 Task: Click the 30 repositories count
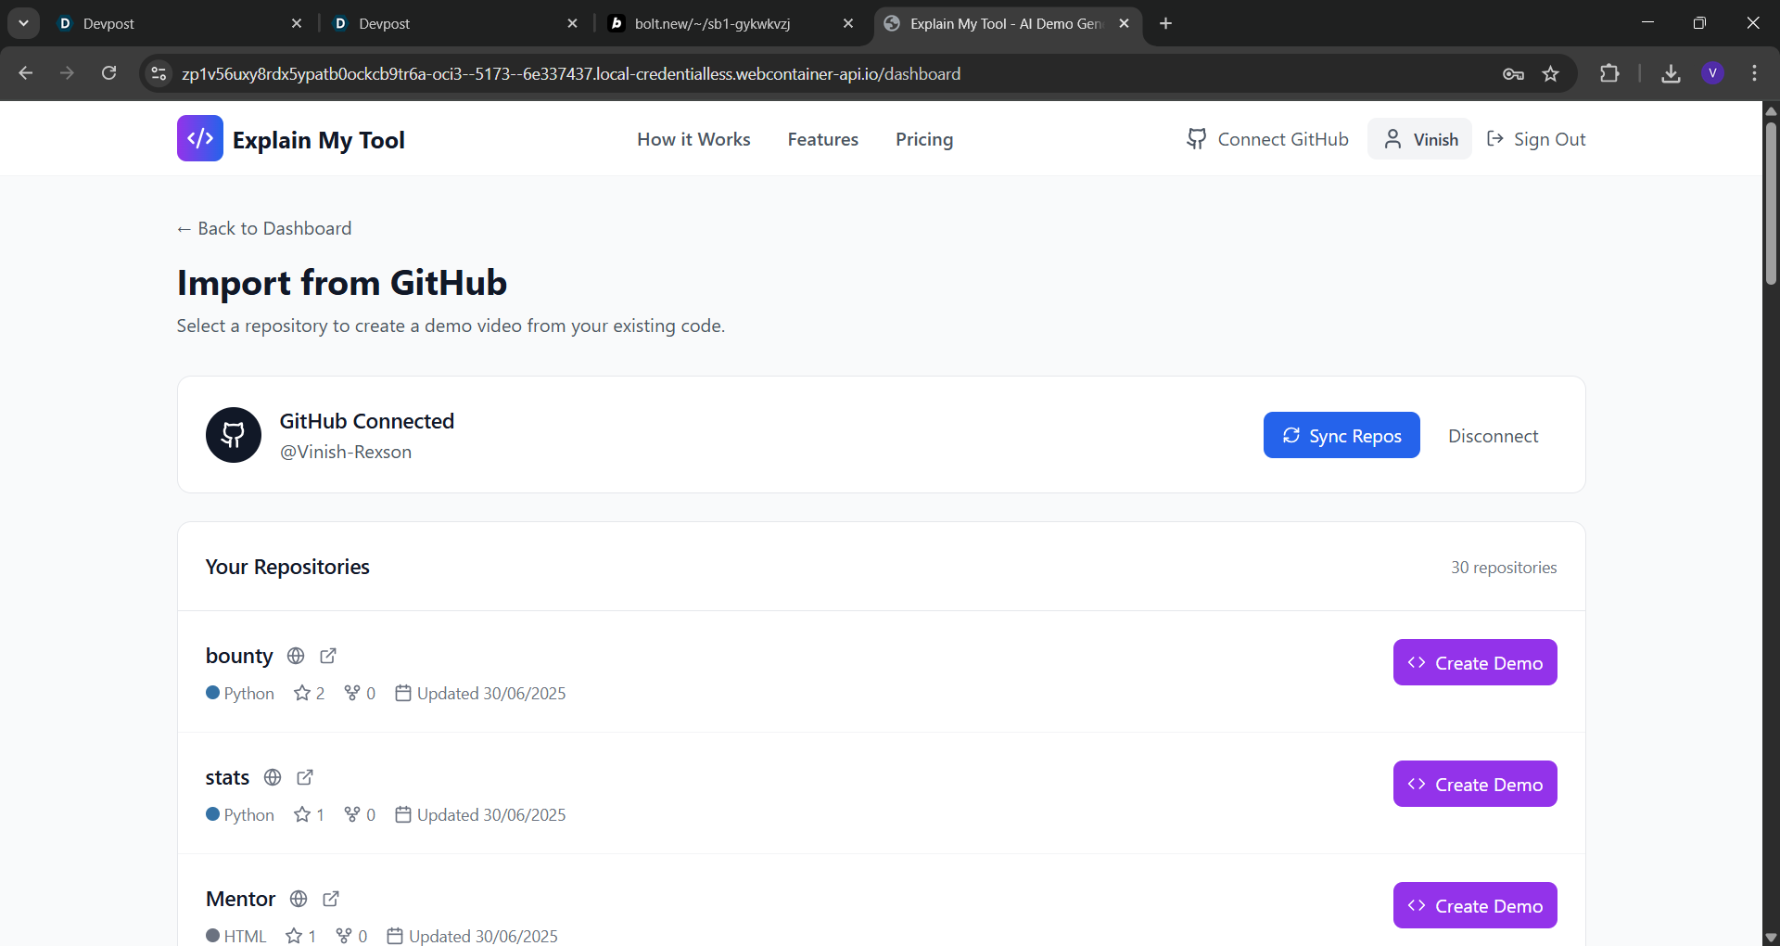pos(1504,567)
